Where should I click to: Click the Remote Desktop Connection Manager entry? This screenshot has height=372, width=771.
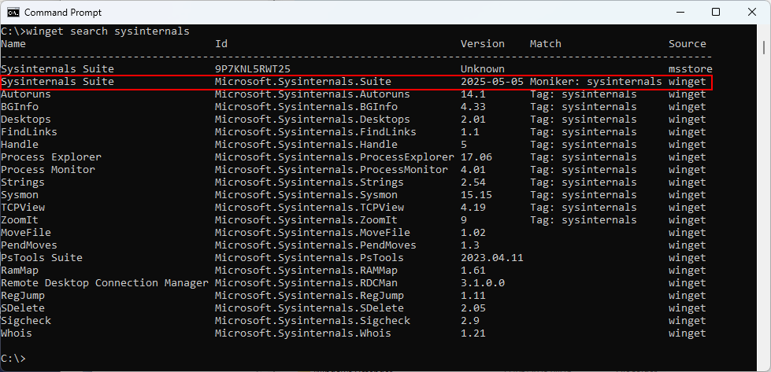pyautogui.click(x=105, y=283)
